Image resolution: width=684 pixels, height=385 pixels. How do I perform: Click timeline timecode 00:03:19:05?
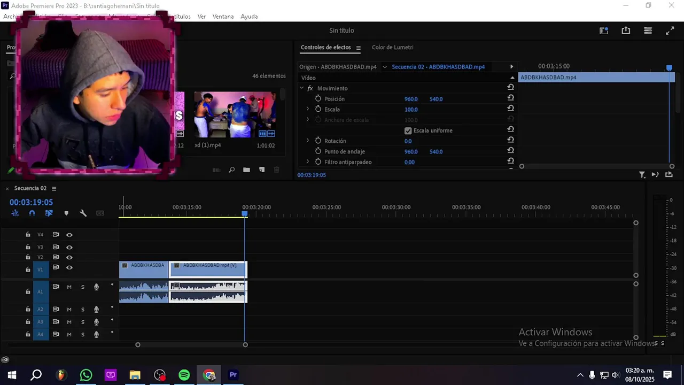click(x=31, y=202)
